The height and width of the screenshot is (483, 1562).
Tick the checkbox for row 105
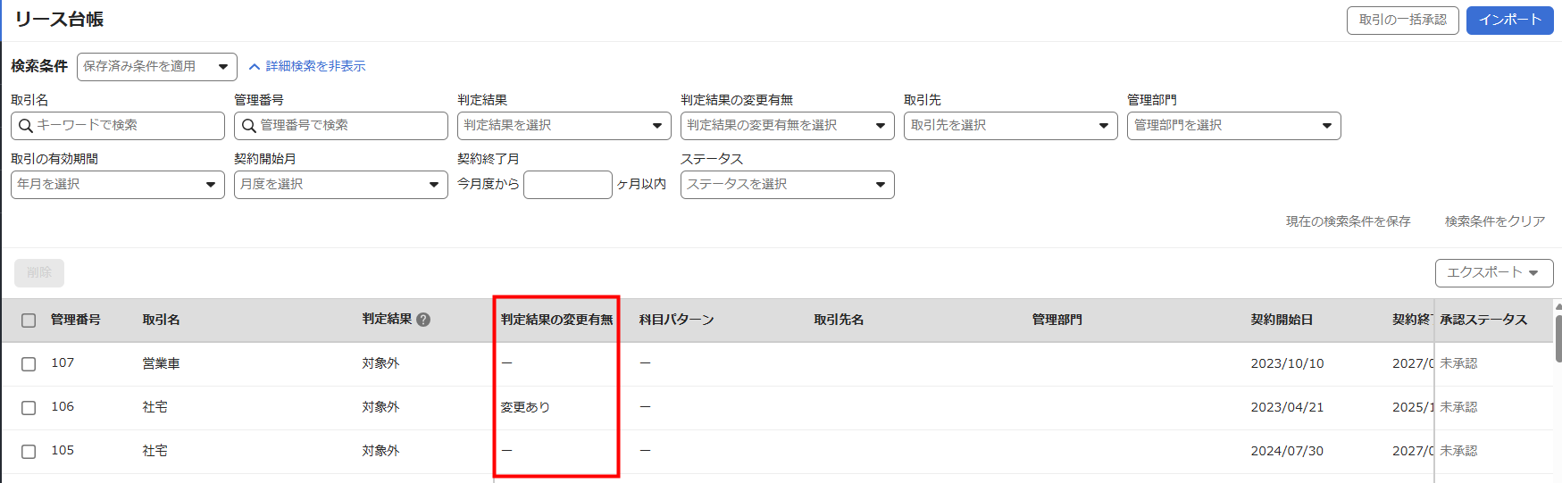(x=29, y=452)
